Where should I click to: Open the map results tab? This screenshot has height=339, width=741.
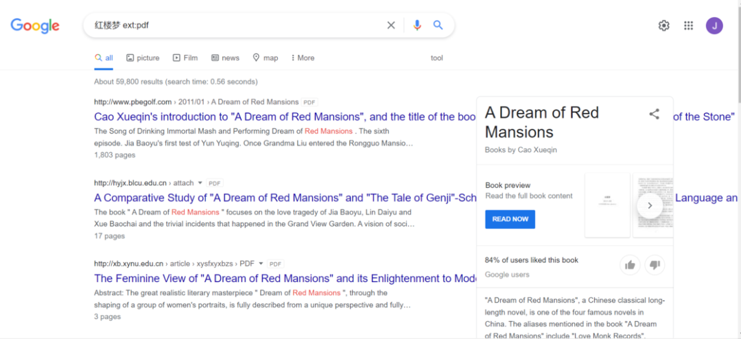266,58
